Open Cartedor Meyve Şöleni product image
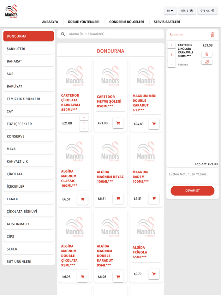Viewport: 221px width, 295px height. point(110,76)
